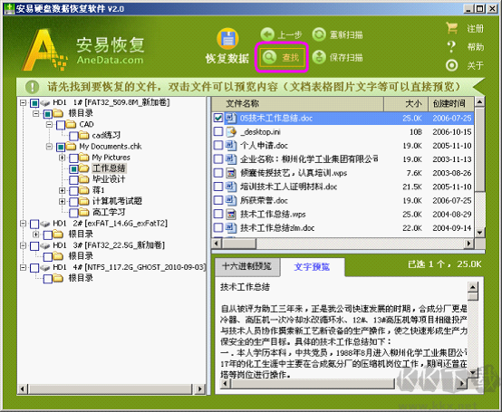502x412 pixels.
Task: Open 帮助 question mark icon
Action: tap(451, 47)
